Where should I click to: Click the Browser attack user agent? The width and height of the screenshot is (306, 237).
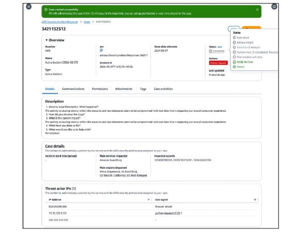164,206
